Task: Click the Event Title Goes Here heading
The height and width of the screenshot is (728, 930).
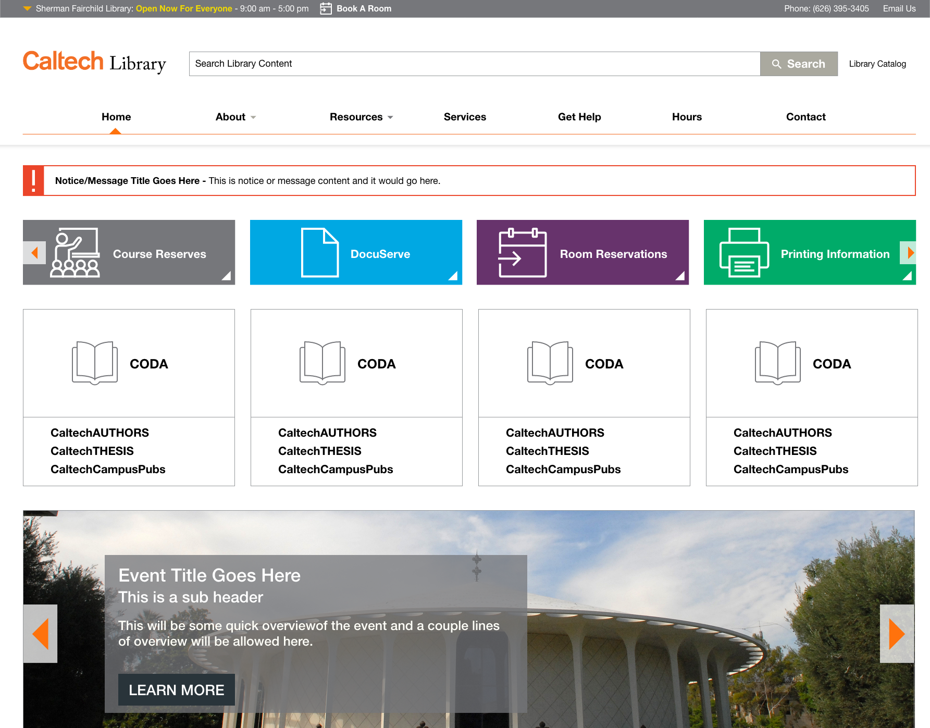Action: [209, 575]
